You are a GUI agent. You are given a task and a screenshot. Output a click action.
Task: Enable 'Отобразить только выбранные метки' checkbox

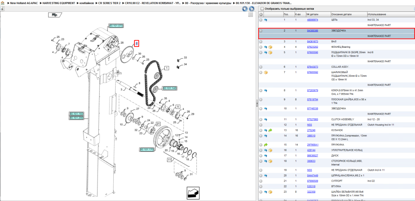click(262, 9)
